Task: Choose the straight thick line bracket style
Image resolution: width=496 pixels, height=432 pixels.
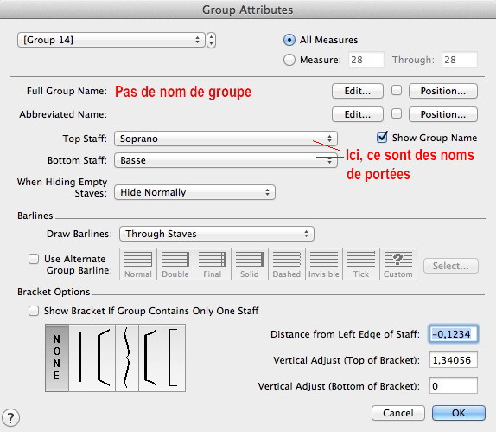Action: tap(80, 358)
